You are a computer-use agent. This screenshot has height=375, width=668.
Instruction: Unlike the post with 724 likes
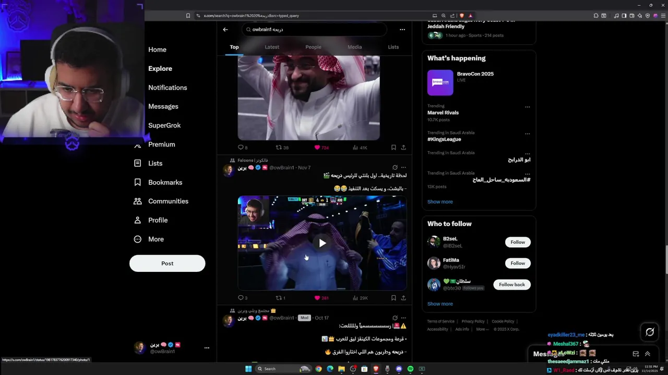(321, 147)
